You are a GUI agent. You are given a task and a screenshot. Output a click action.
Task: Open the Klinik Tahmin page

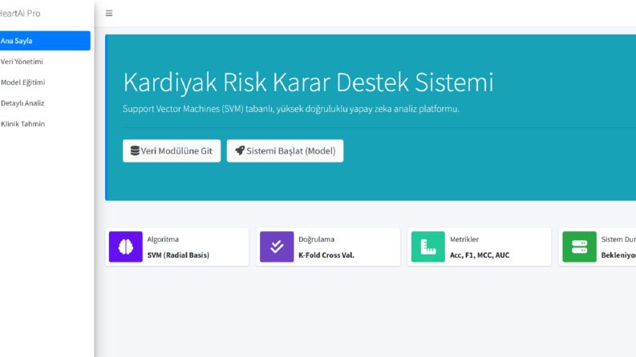point(44,124)
